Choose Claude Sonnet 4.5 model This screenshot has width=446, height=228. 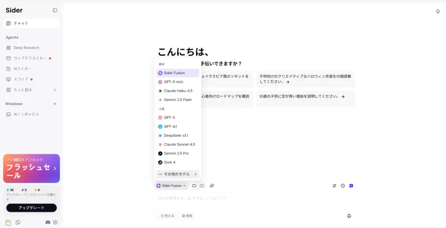point(178,144)
